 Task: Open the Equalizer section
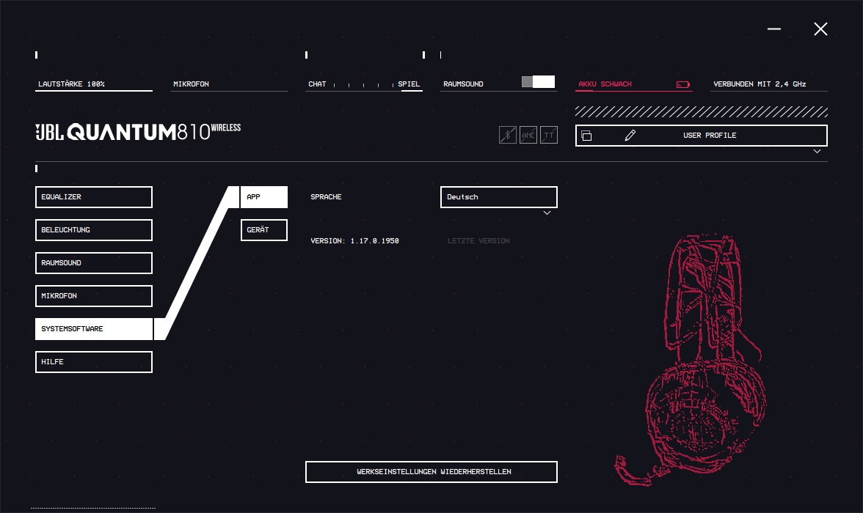94,197
